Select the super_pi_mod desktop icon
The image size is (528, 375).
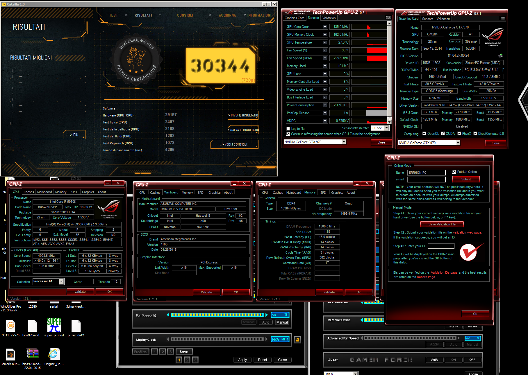click(54, 326)
